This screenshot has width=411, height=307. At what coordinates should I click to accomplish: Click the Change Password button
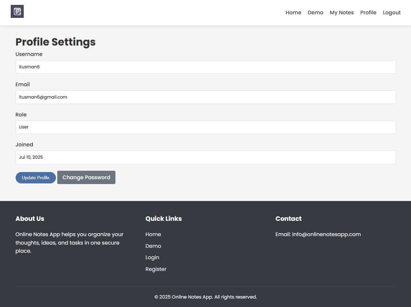coord(86,178)
